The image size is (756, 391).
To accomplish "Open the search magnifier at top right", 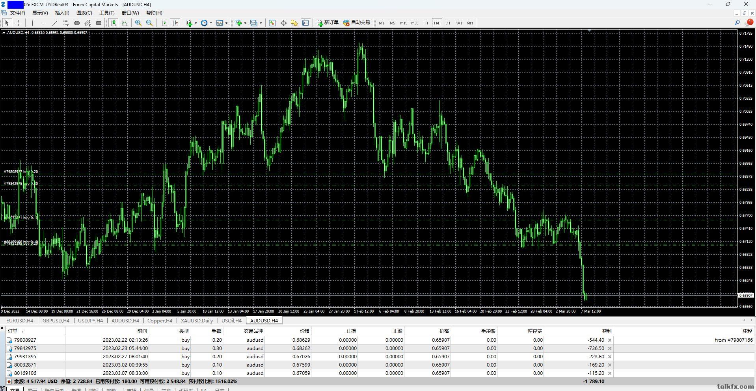I will coord(737,23).
